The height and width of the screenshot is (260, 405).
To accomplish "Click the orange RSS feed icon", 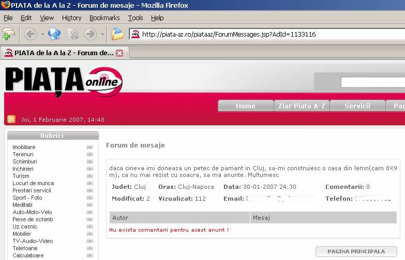I will [11, 119].
